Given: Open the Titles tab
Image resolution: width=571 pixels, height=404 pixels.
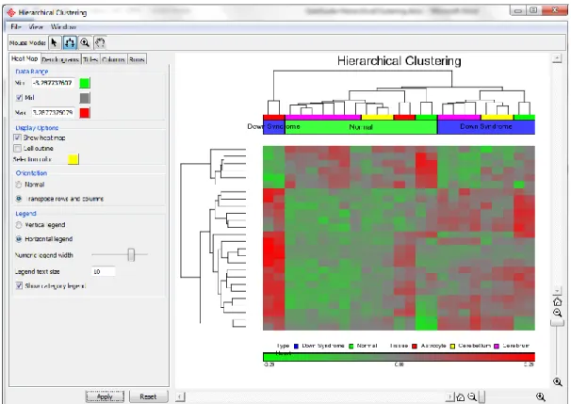Looking at the screenshot, I should 90,59.
